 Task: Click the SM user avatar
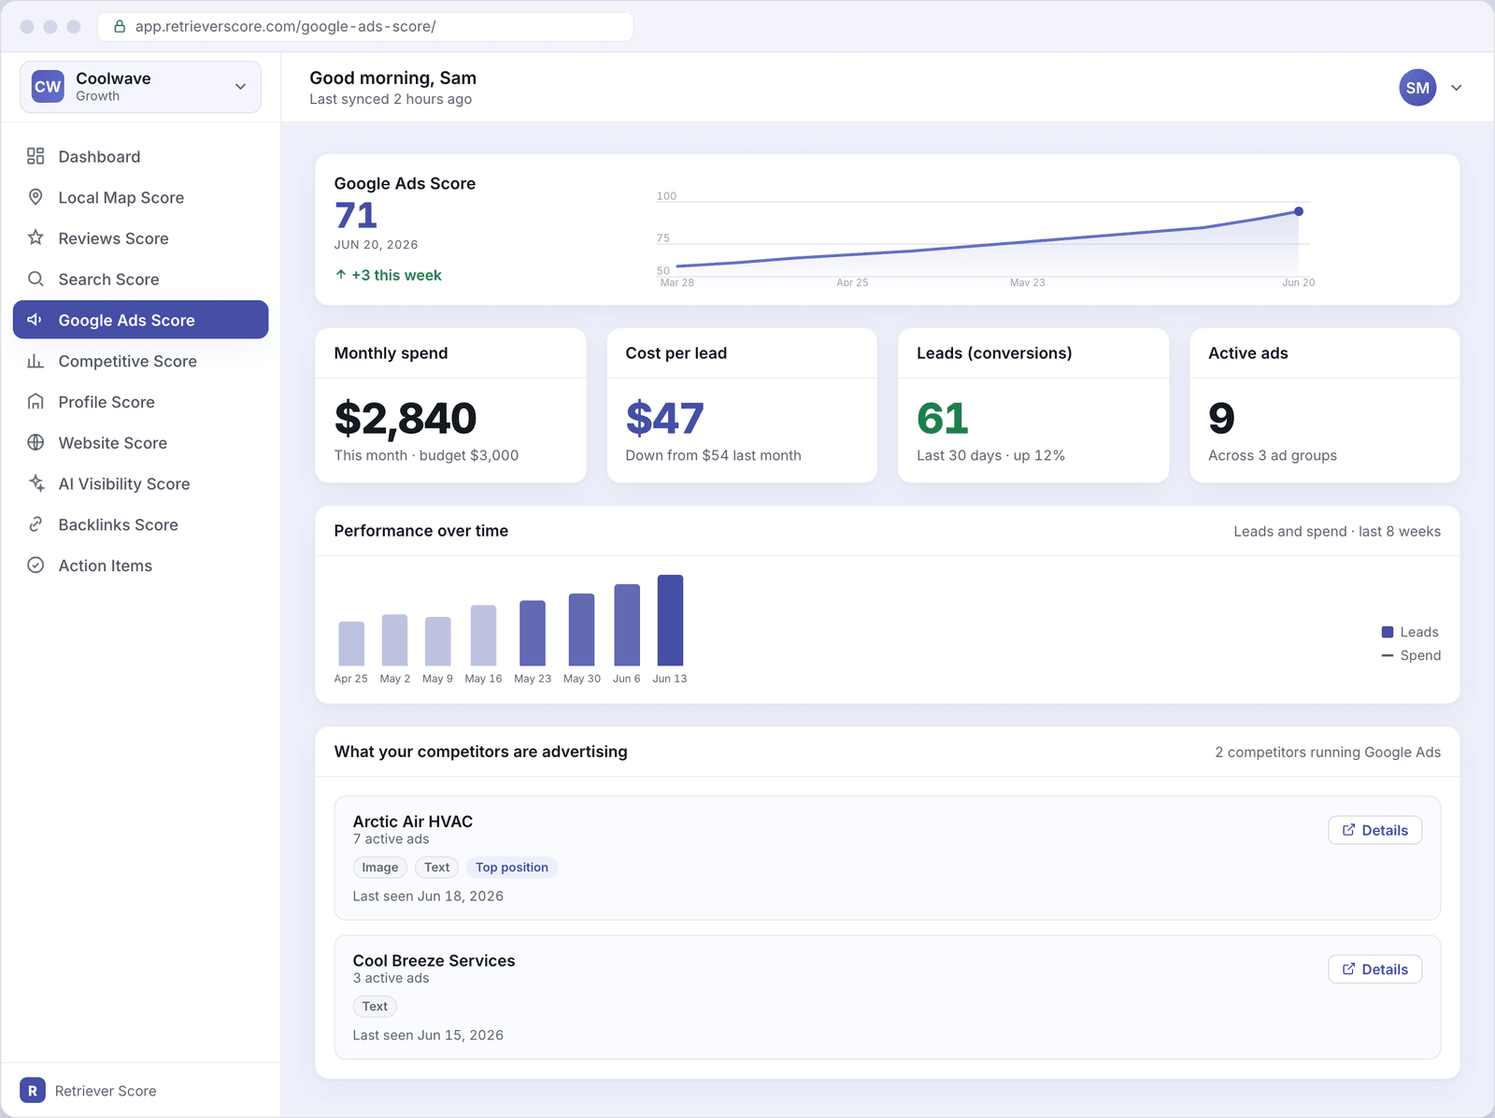(1417, 88)
